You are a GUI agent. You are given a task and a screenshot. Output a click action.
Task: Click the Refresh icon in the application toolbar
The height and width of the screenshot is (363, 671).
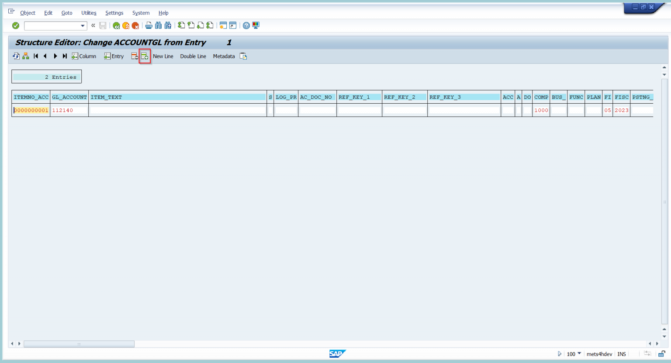click(x=16, y=56)
